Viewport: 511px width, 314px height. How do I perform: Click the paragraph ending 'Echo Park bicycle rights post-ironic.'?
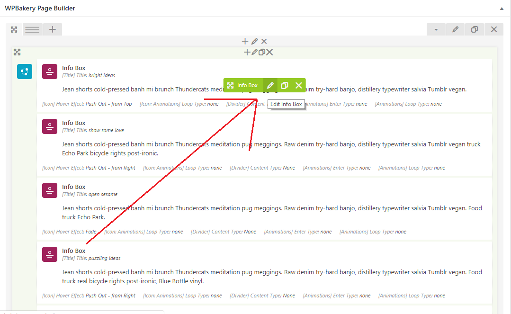click(271, 149)
